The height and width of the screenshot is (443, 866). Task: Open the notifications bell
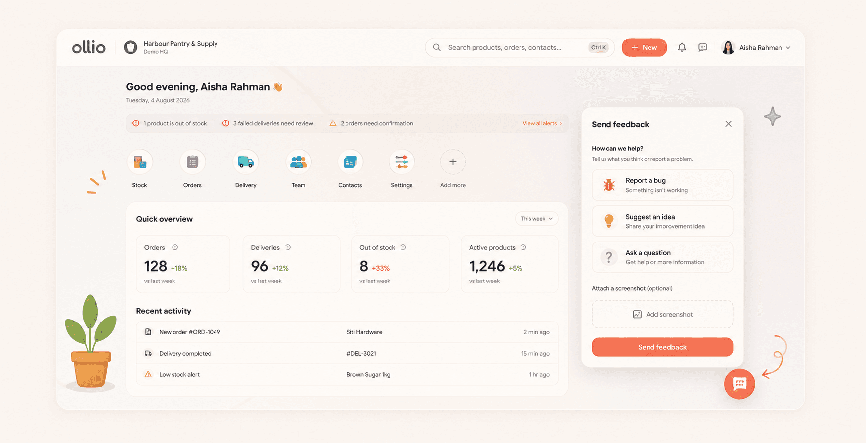click(682, 47)
